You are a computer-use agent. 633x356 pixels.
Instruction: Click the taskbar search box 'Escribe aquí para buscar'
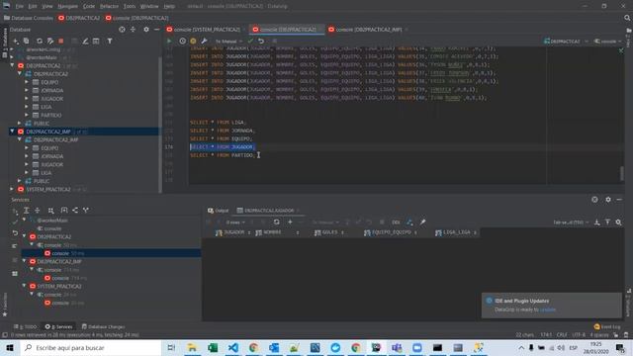(x=91, y=347)
